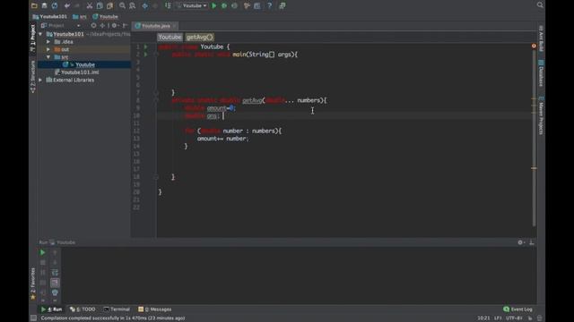The height and width of the screenshot is (322, 574).
Task: Open the Project Structure toolbar icon
Action: pos(257,5)
